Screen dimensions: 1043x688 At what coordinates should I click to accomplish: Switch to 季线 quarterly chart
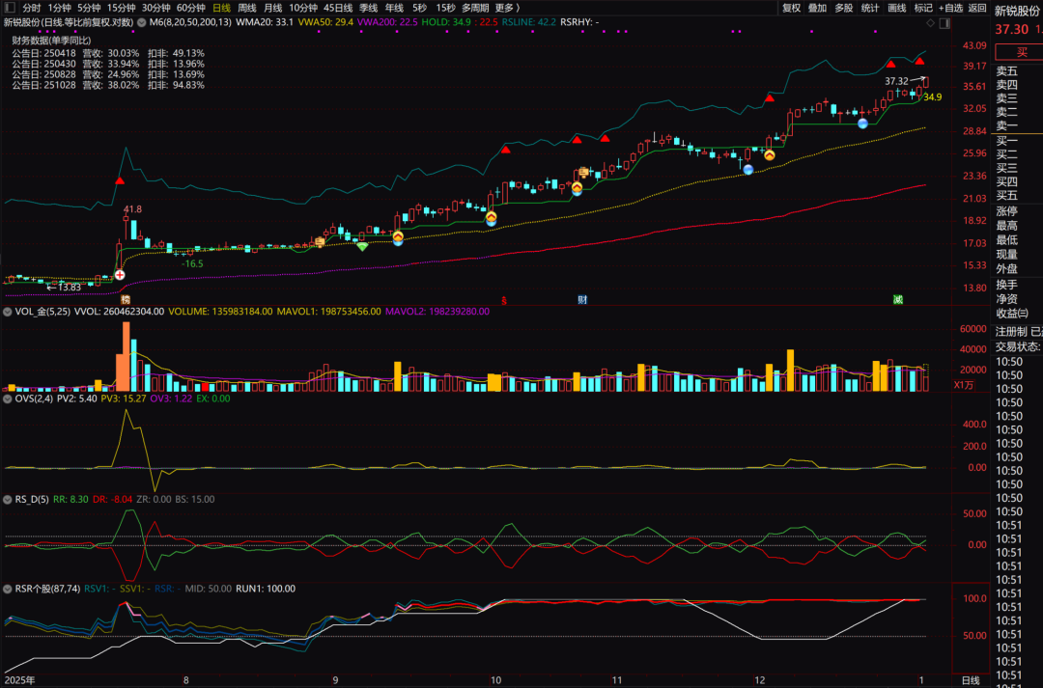pos(369,8)
